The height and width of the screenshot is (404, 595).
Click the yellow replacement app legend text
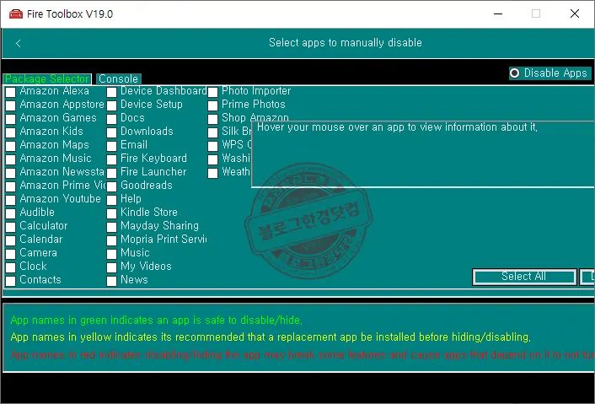click(271, 337)
